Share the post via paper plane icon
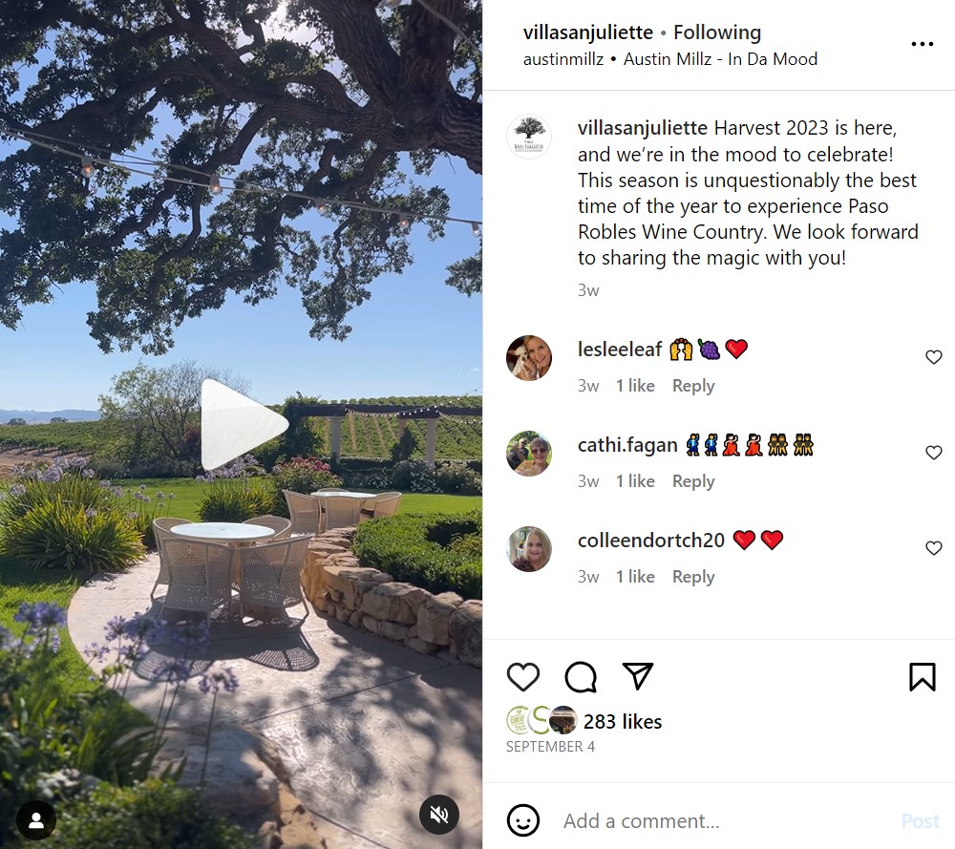955x849 pixels. click(x=638, y=675)
